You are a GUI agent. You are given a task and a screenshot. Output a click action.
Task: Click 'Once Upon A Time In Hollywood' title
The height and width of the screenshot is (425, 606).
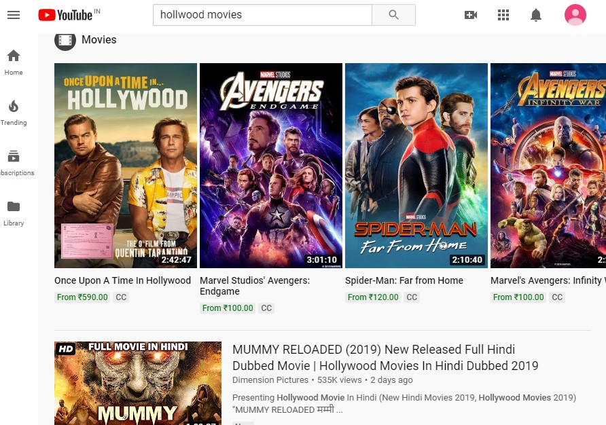pyautogui.click(x=122, y=280)
